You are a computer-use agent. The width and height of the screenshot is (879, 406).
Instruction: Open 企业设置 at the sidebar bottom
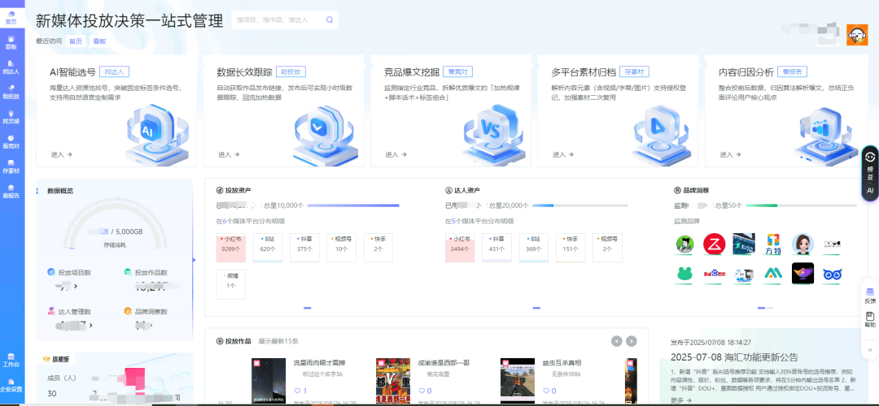click(x=11, y=384)
